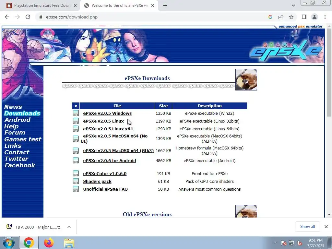
Task: Open the Games test page
Action: click(x=23, y=139)
